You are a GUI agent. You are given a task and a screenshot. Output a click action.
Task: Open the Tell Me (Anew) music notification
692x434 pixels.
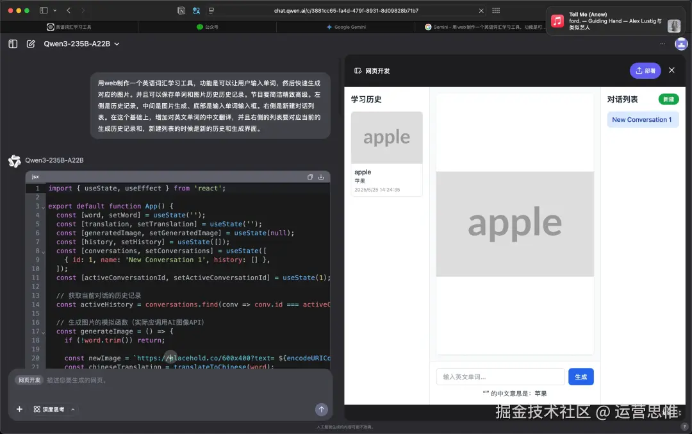coord(616,21)
